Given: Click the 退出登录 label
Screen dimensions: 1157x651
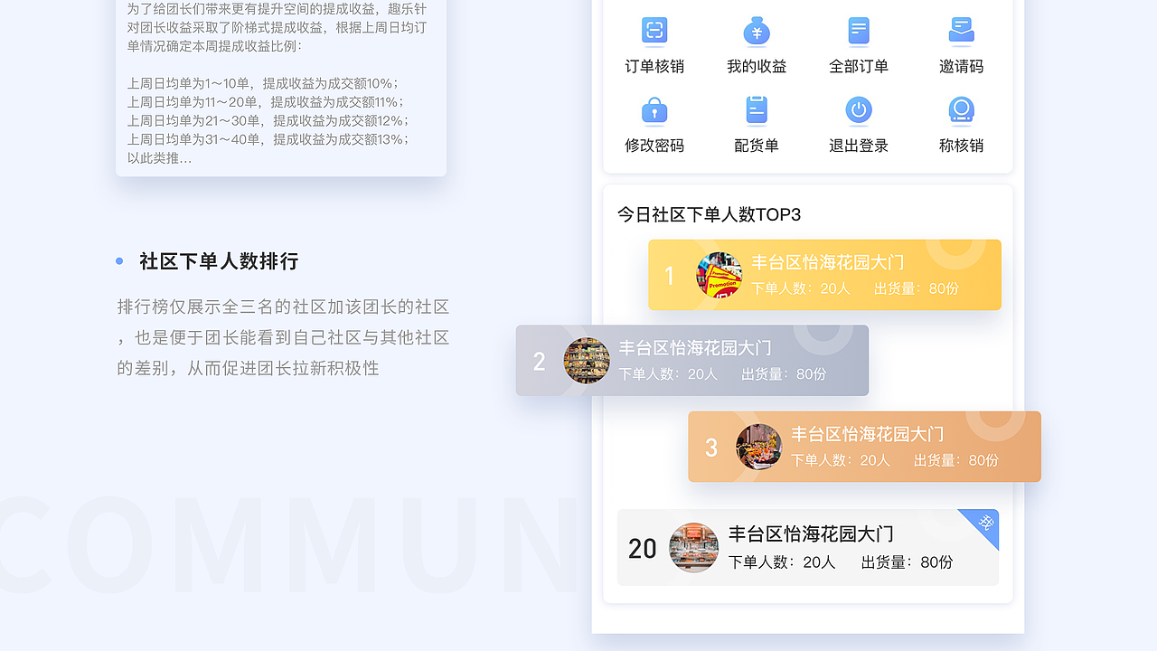Looking at the screenshot, I should click(x=859, y=146).
